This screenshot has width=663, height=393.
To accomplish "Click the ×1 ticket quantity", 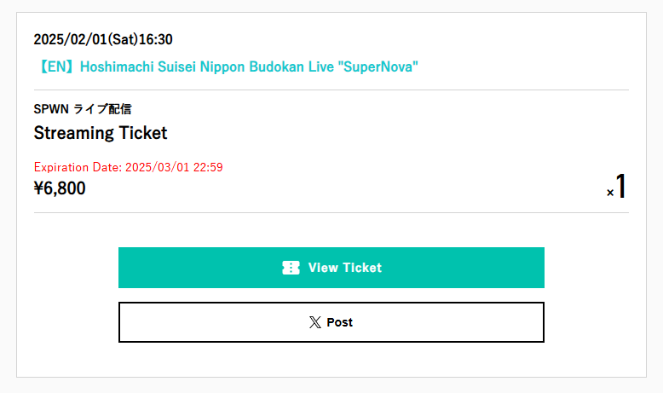I will (x=616, y=188).
